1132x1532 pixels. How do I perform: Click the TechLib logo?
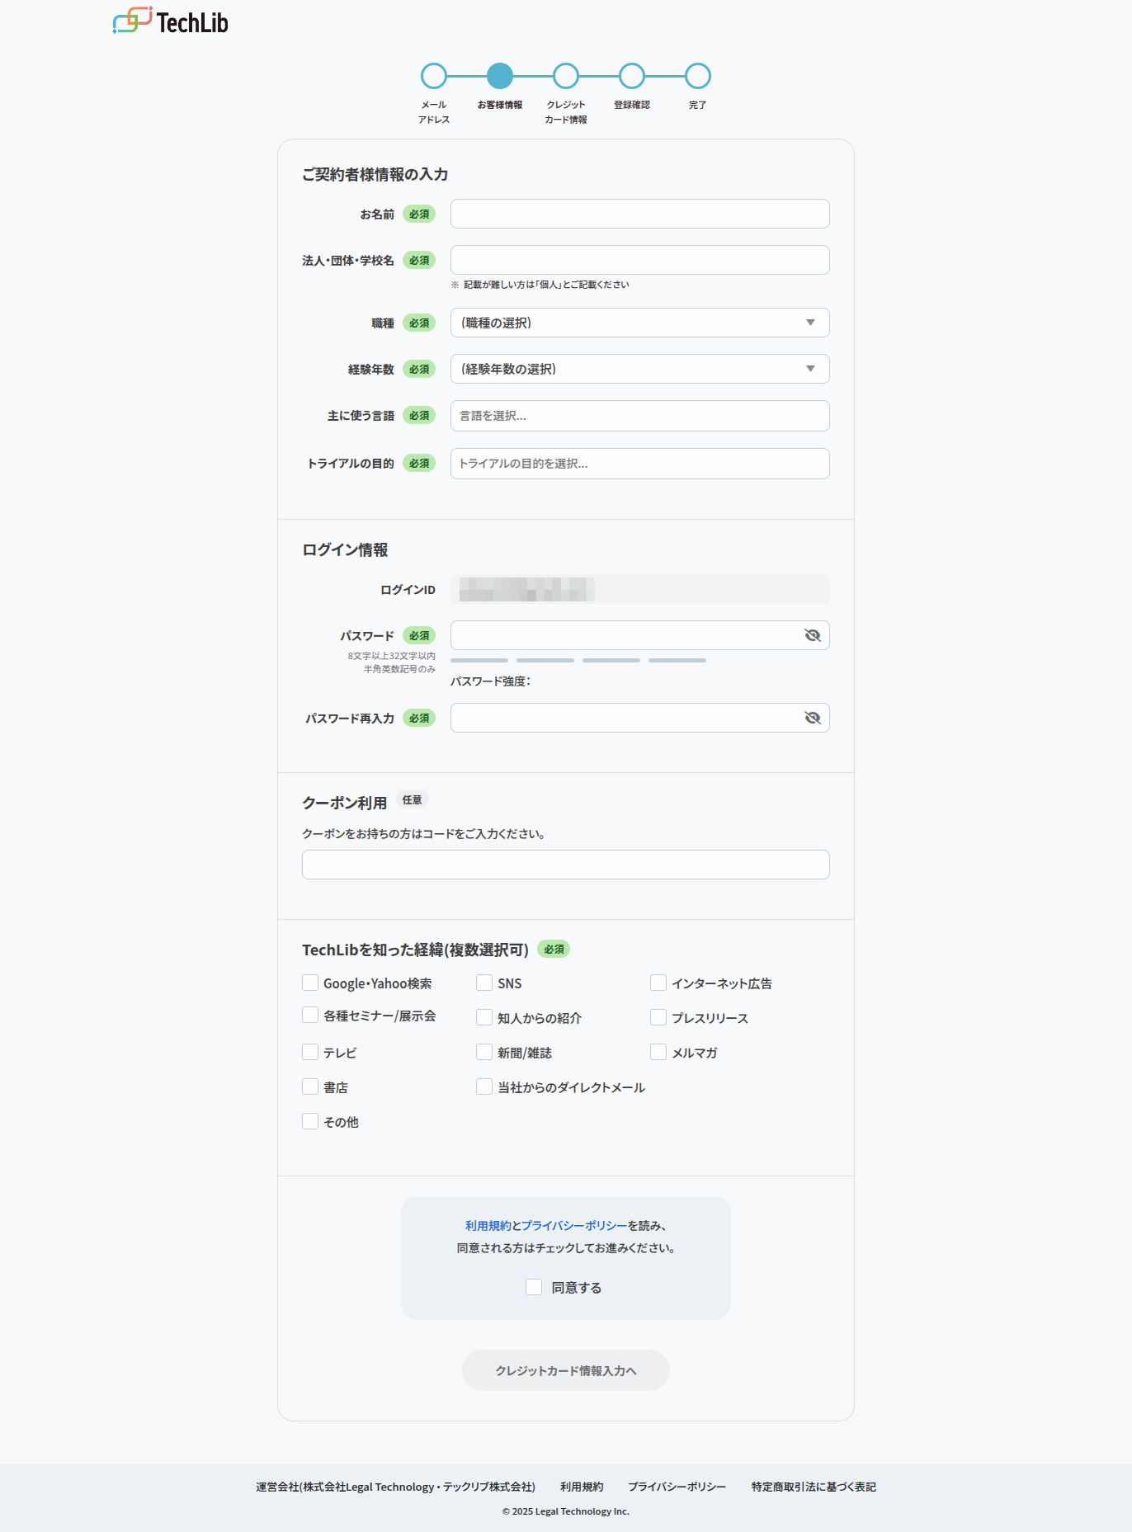(171, 21)
